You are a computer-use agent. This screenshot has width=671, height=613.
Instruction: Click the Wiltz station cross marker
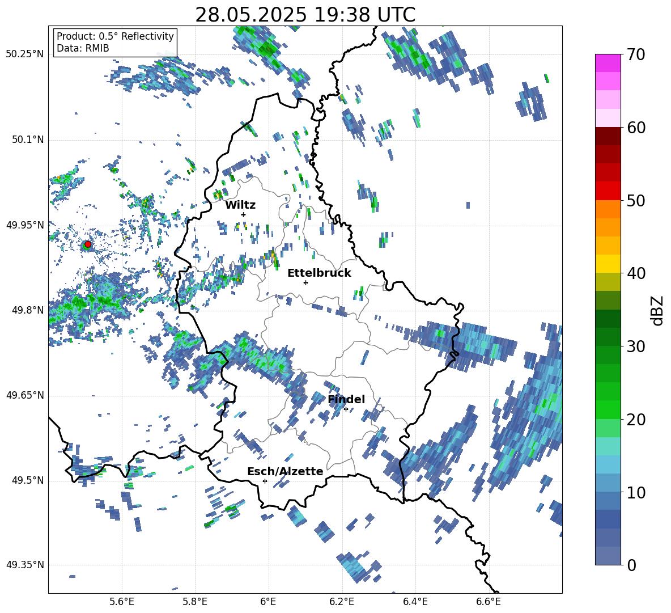click(244, 214)
